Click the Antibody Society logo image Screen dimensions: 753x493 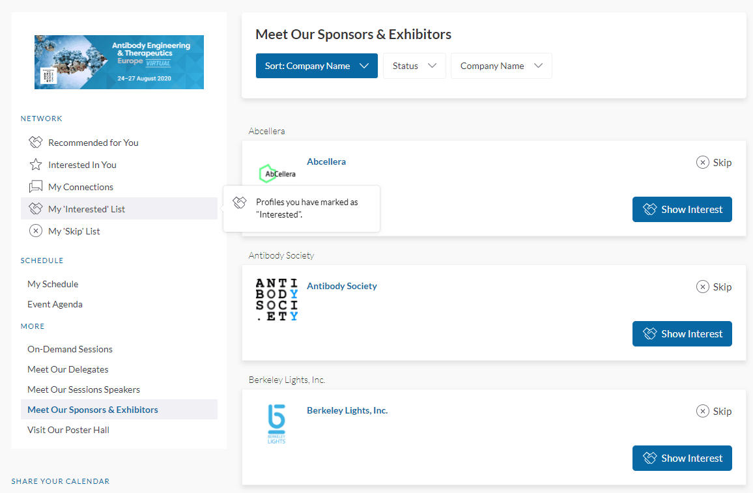(277, 300)
